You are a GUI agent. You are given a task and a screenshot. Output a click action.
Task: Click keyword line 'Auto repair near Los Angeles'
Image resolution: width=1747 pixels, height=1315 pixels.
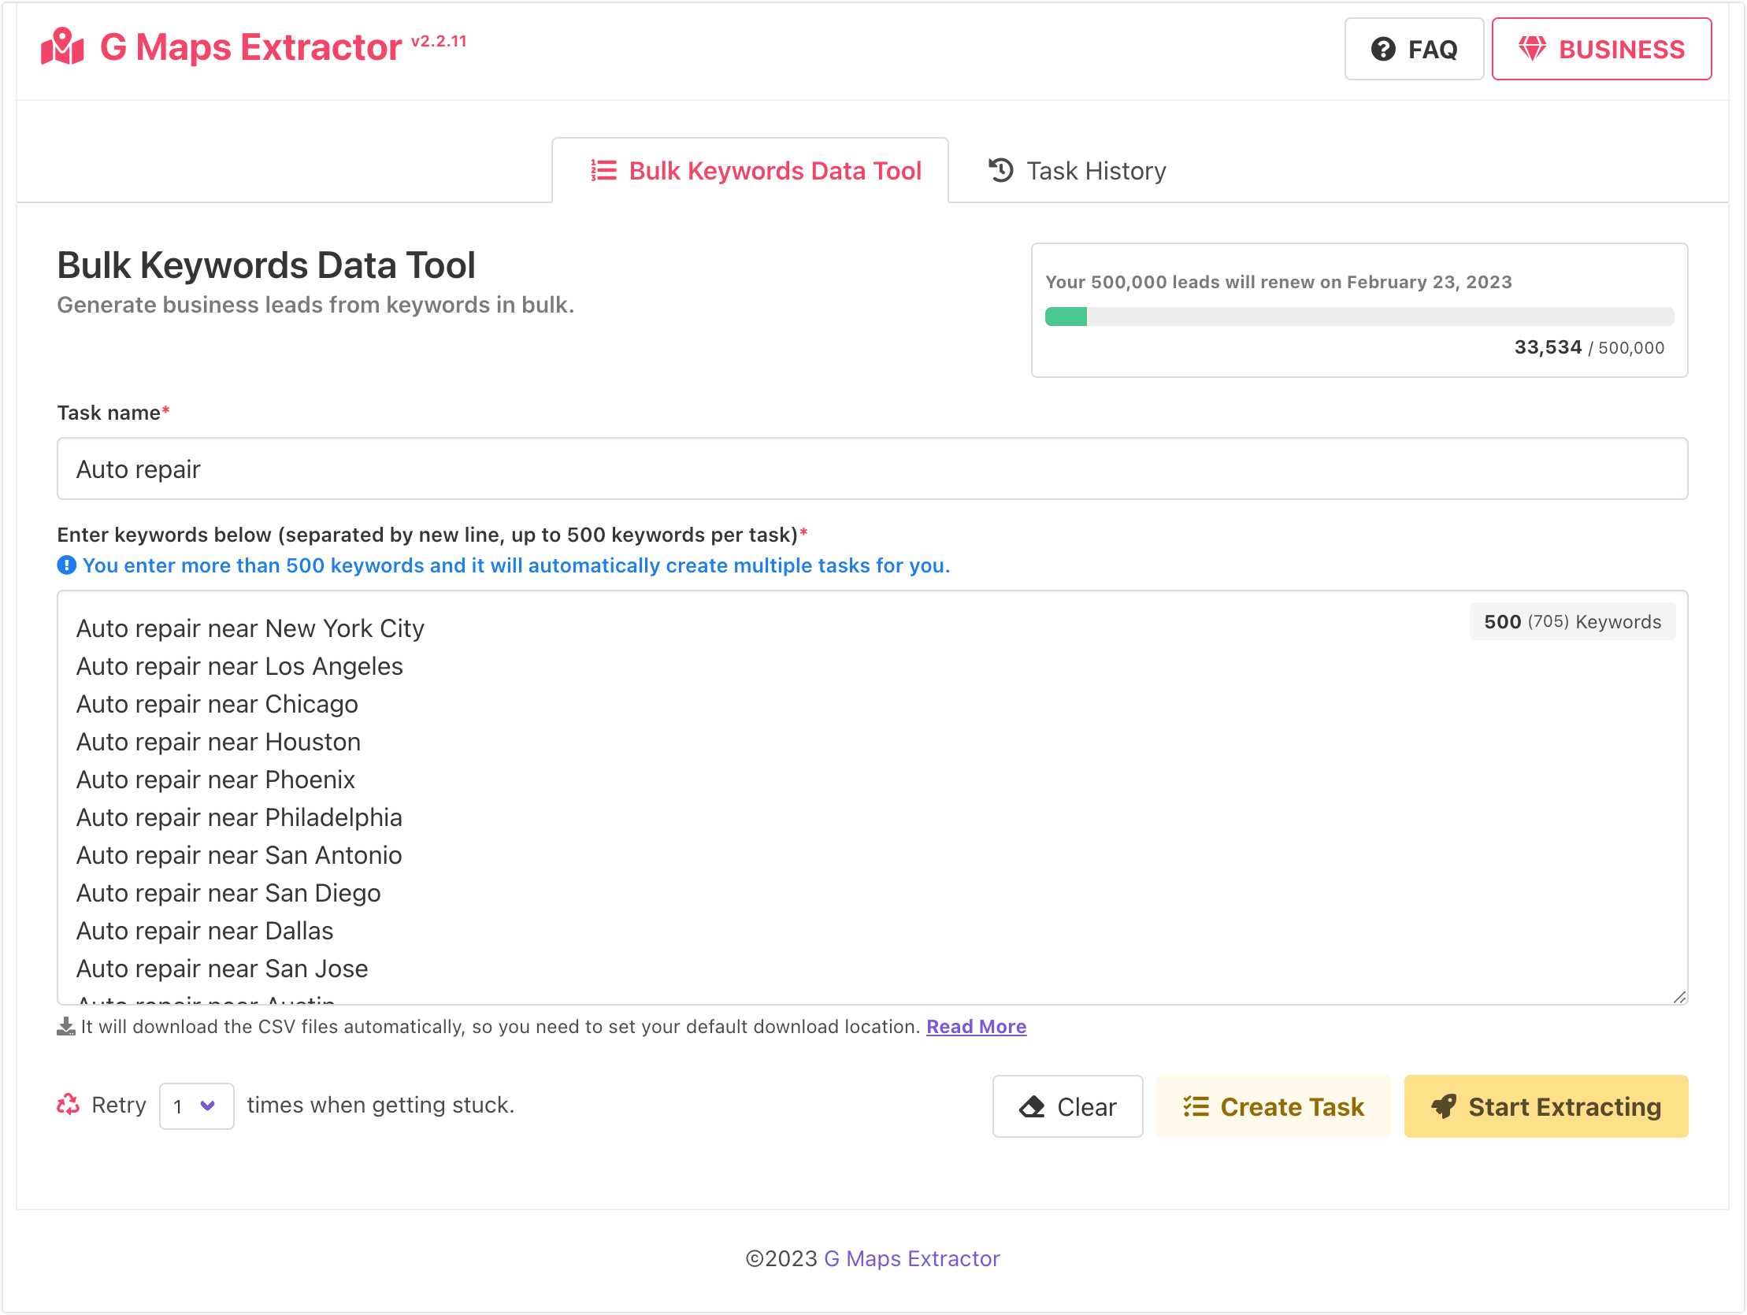[239, 666]
